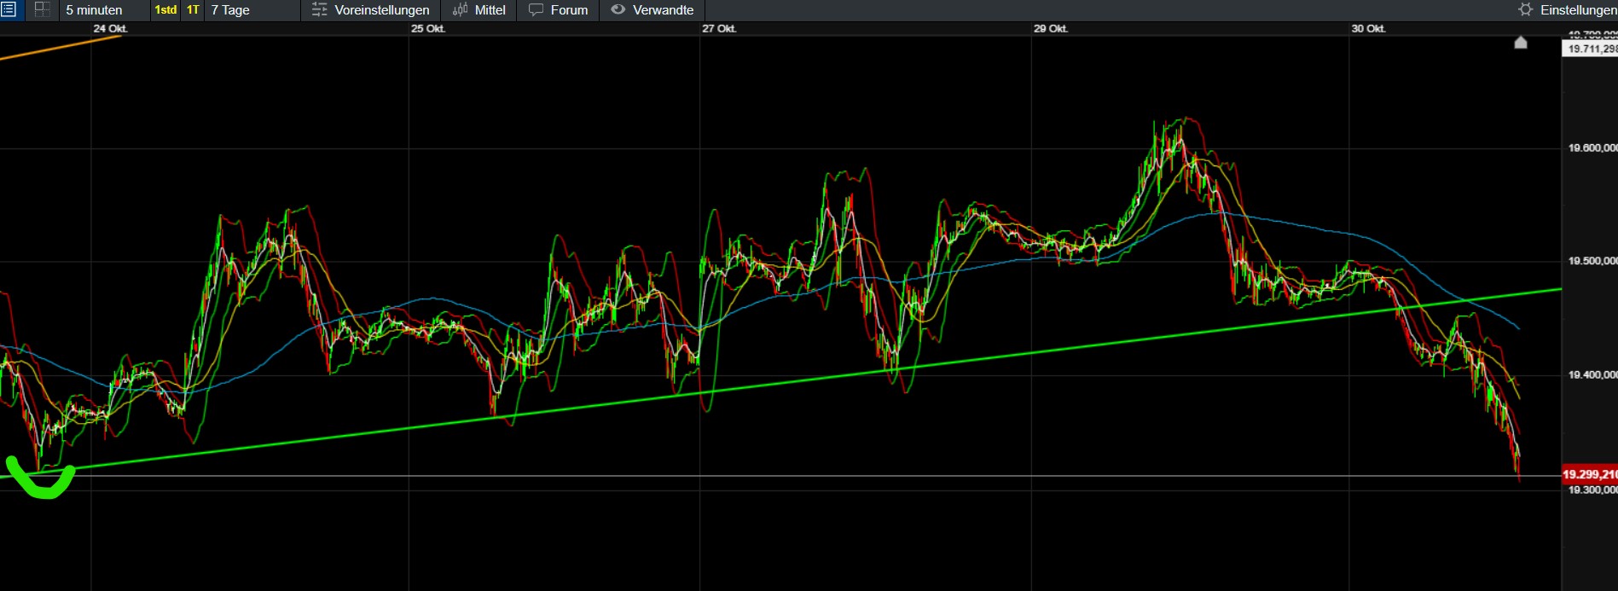Open the list menu icon in the toolbar
This screenshot has width=1618, height=591.
click(9, 10)
